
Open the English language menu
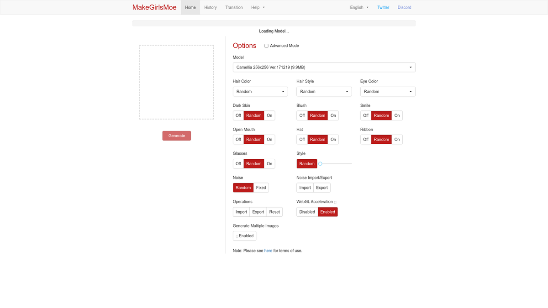359,7
